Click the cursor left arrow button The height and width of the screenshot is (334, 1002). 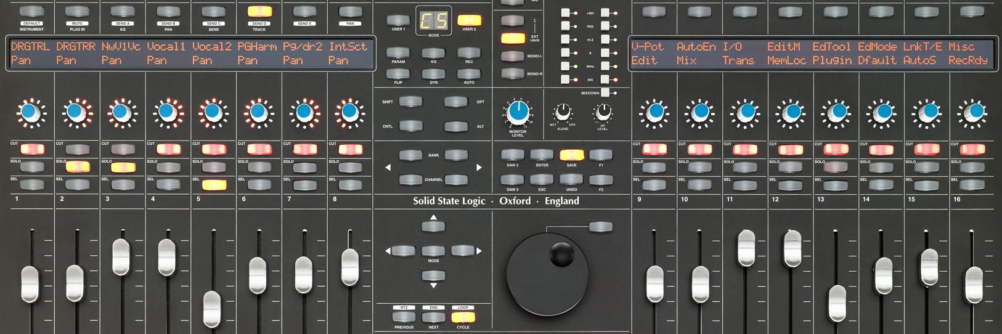[404, 251]
